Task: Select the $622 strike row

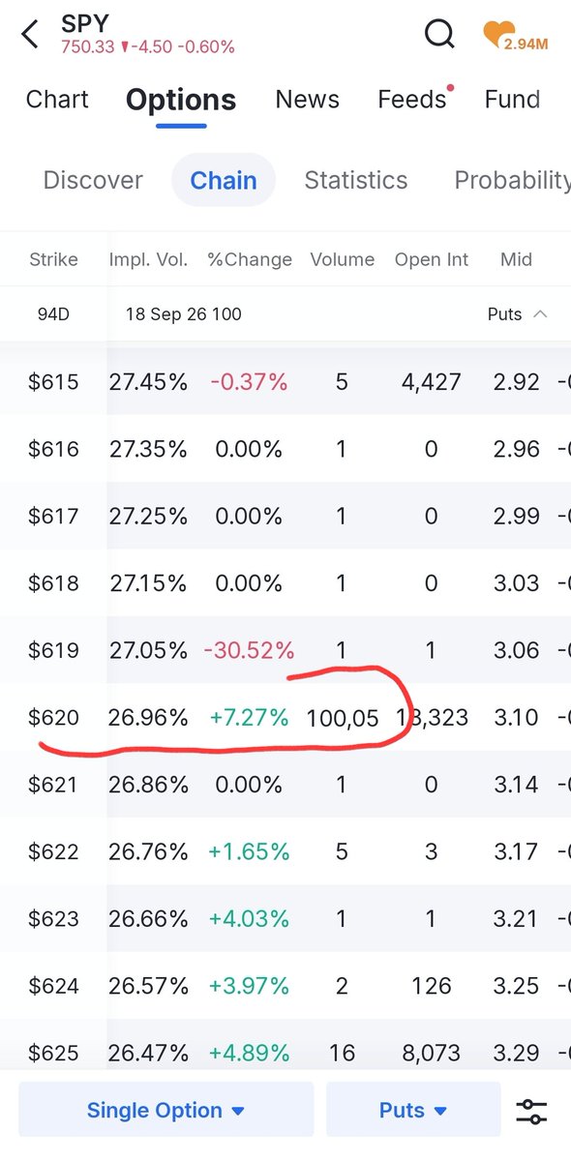Action: coord(285,851)
